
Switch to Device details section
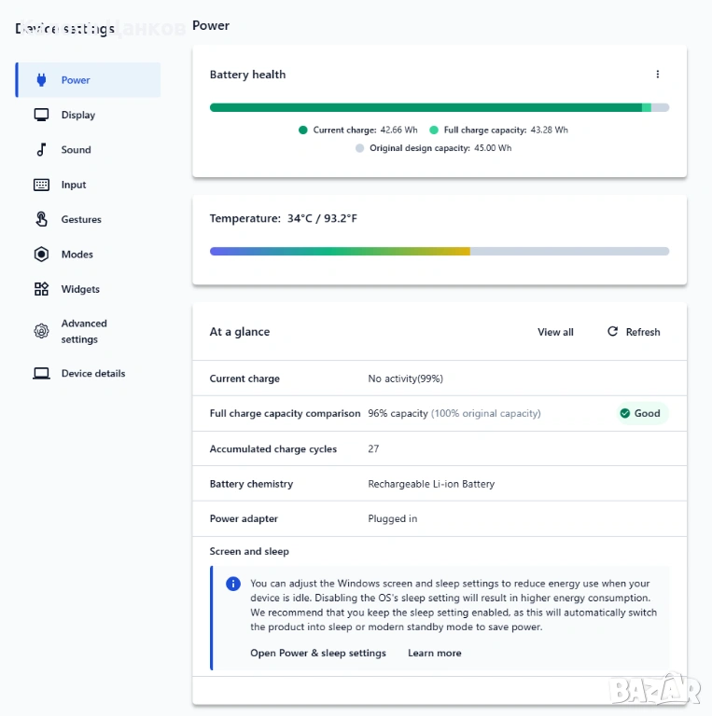92,373
